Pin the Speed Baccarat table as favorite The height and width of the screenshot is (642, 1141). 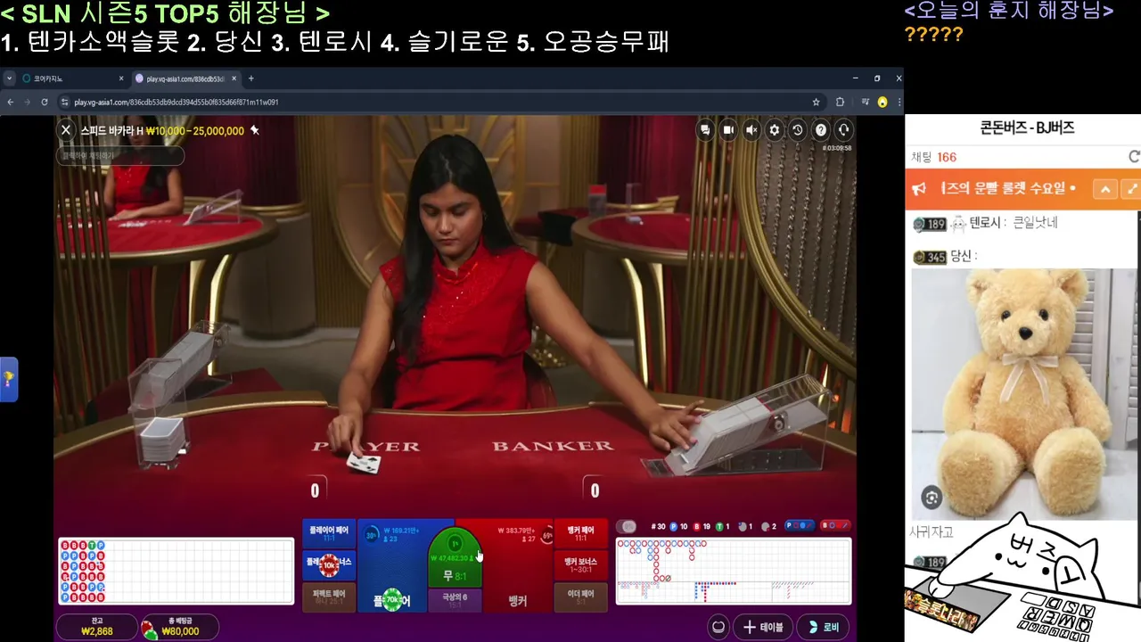(x=254, y=130)
